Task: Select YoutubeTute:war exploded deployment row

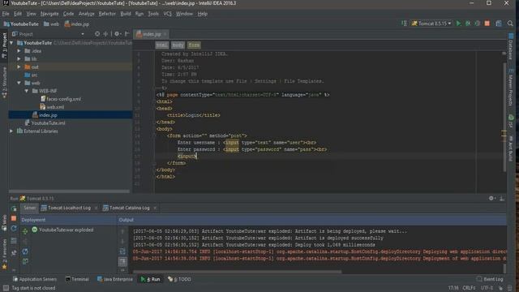Action: pyautogui.click(x=62, y=230)
